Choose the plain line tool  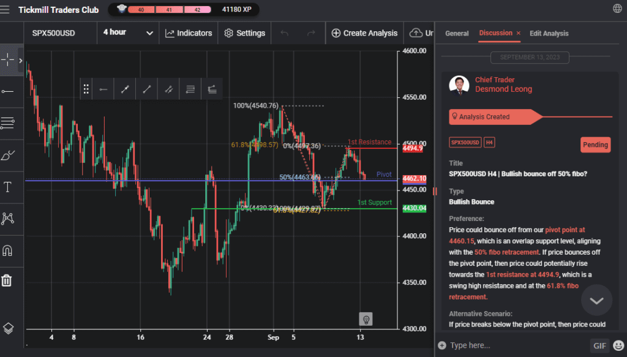tap(147, 89)
